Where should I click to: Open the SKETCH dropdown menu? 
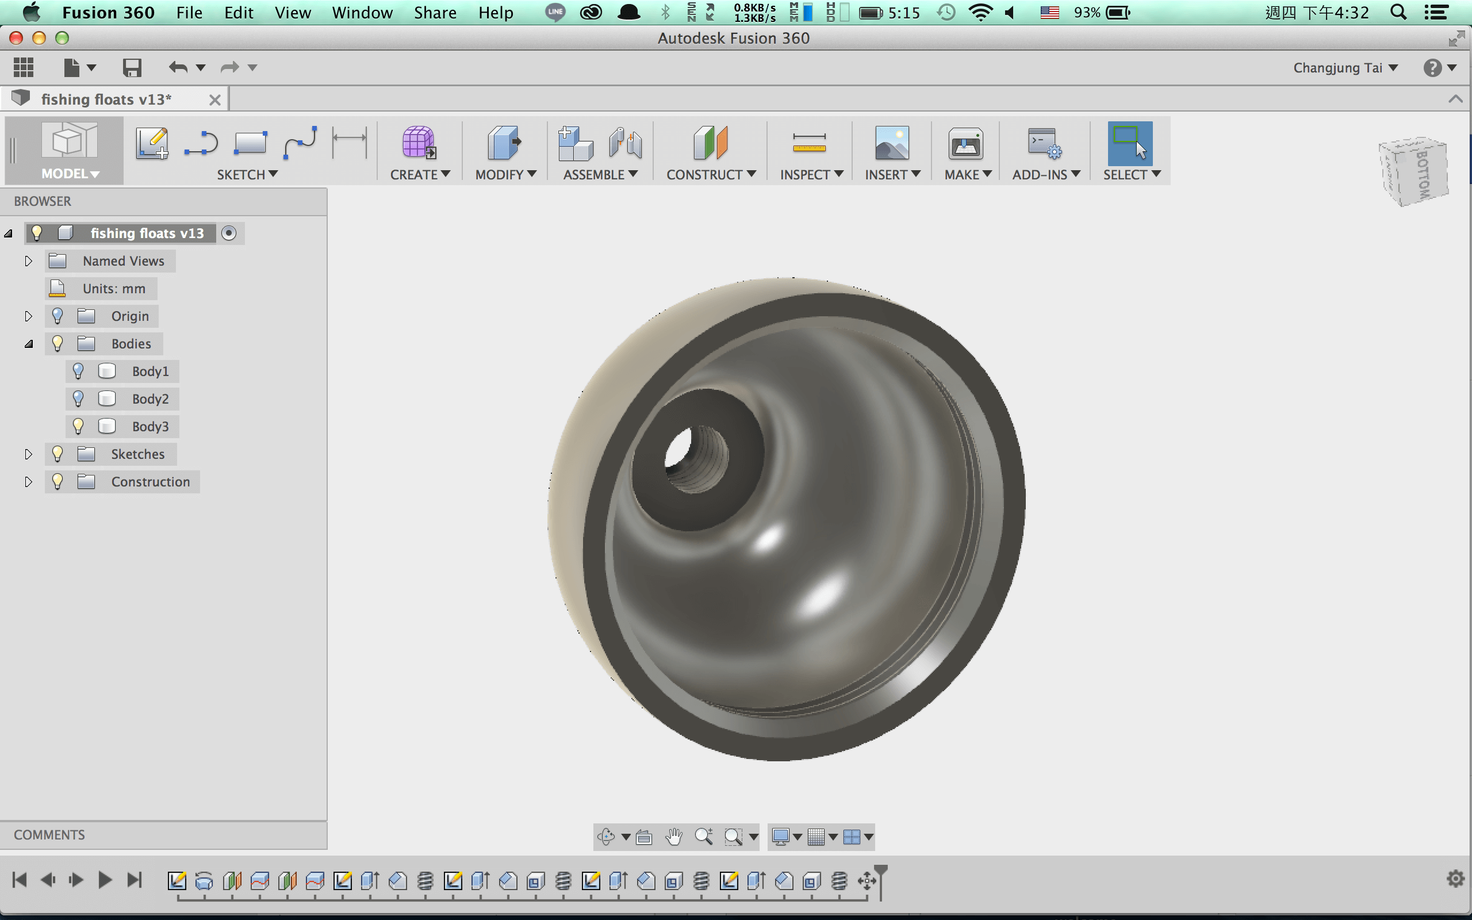[247, 175]
